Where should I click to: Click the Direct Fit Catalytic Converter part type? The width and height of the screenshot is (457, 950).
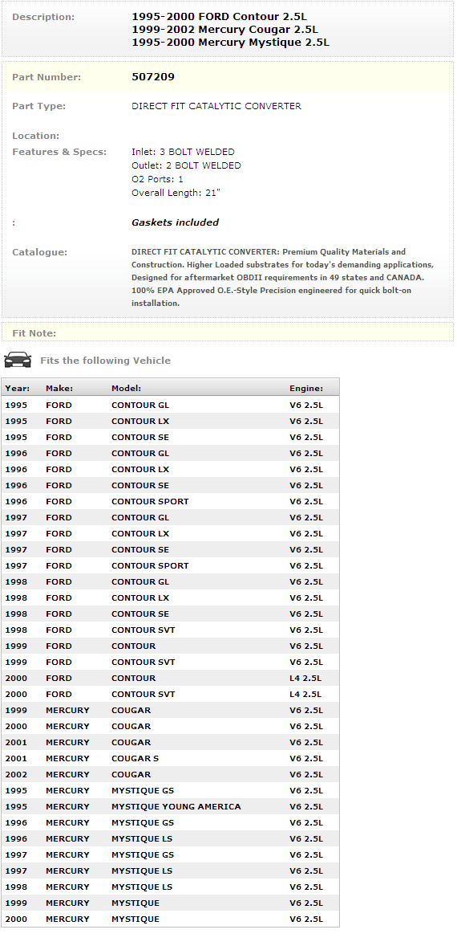pyautogui.click(x=216, y=106)
